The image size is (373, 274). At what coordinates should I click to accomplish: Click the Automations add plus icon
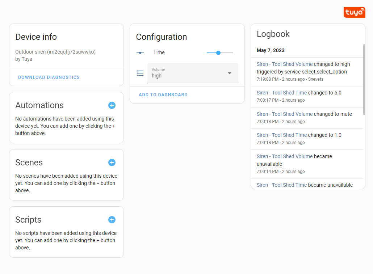(x=112, y=105)
